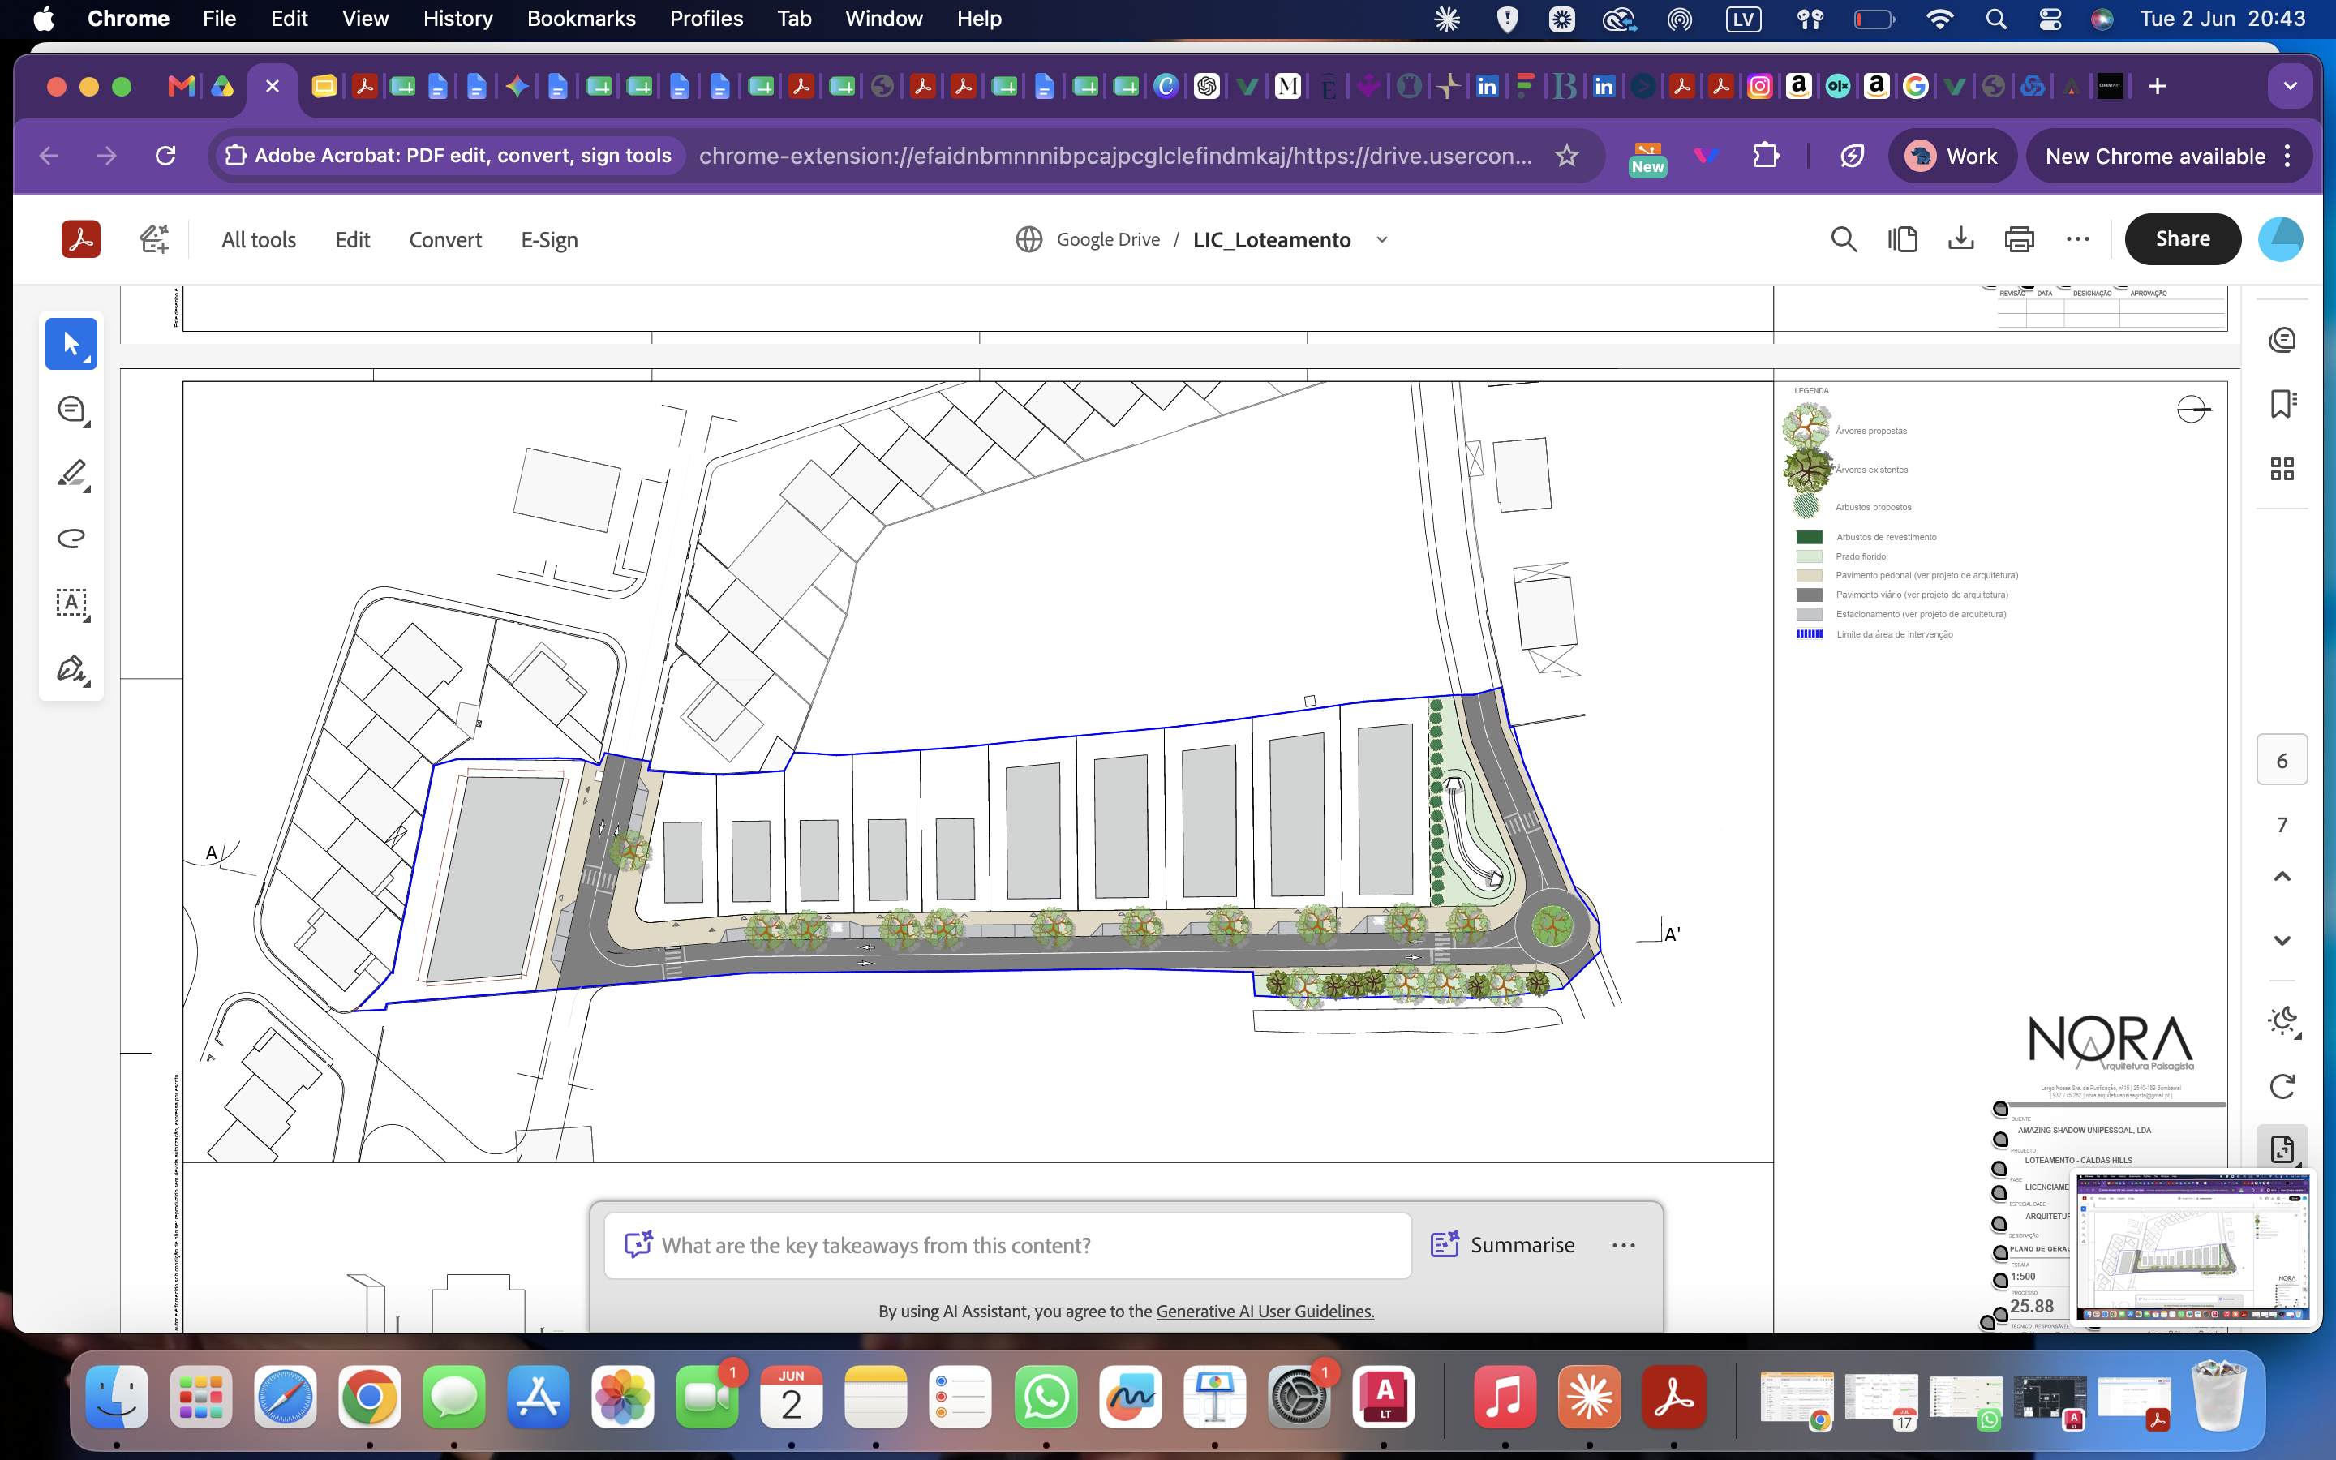This screenshot has width=2336, height=1460.
Task: Open the AI Assistant panel icon
Action: [2282, 340]
